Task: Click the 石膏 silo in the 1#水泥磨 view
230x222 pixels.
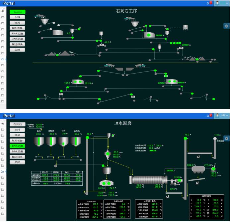Action: tap(63, 141)
